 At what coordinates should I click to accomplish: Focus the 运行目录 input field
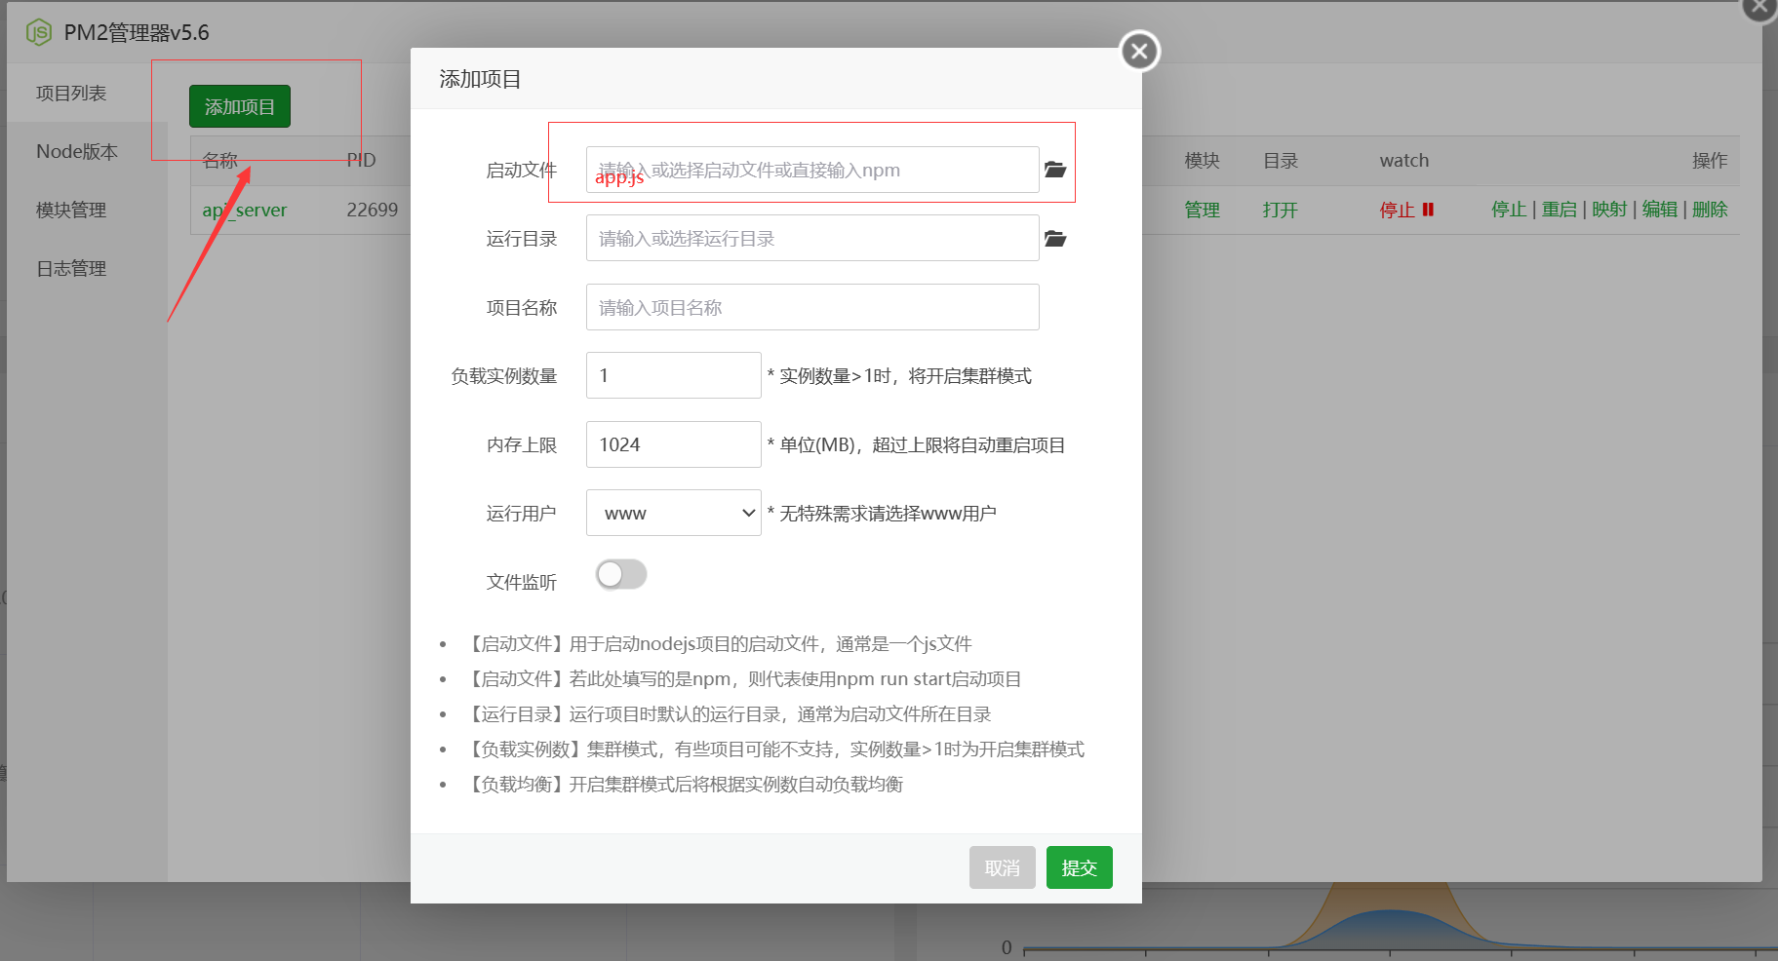click(x=812, y=239)
